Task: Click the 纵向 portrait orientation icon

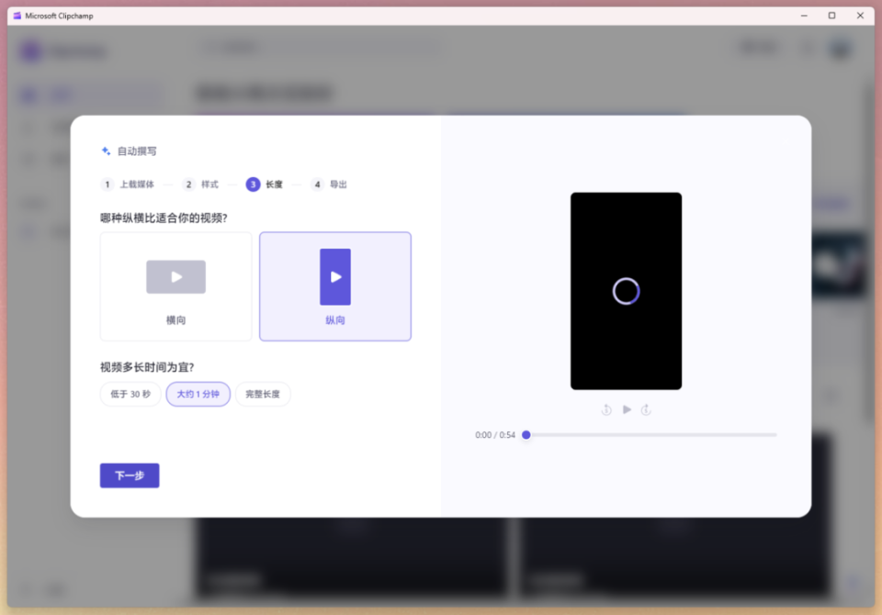Action: tap(335, 276)
